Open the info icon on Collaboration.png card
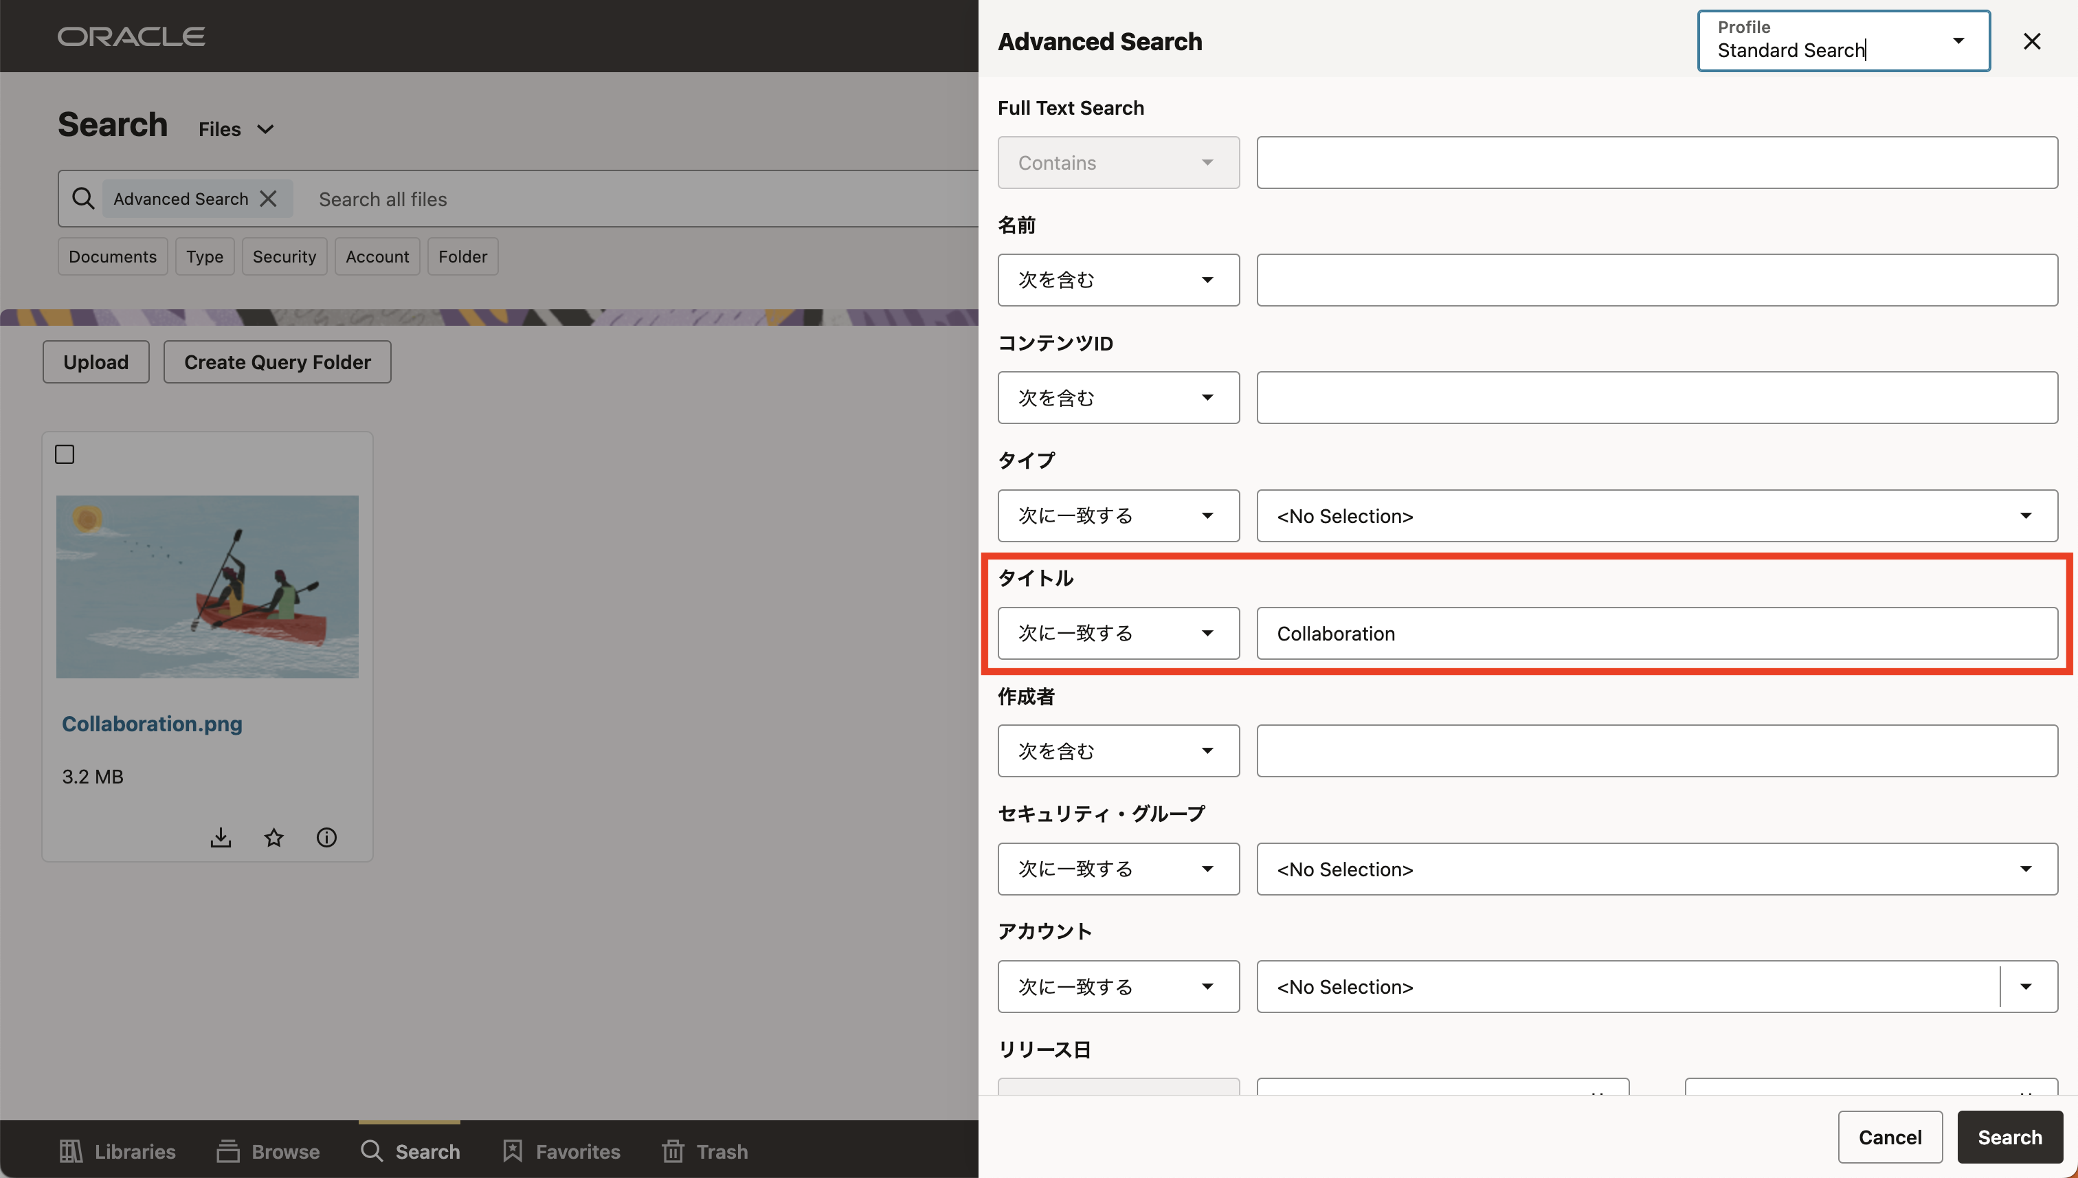The image size is (2078, 1178). tap(327, 837)
